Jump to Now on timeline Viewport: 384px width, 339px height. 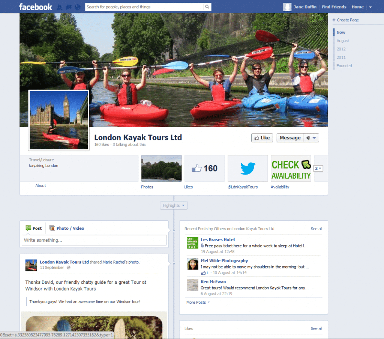click(x=340, y=32)
